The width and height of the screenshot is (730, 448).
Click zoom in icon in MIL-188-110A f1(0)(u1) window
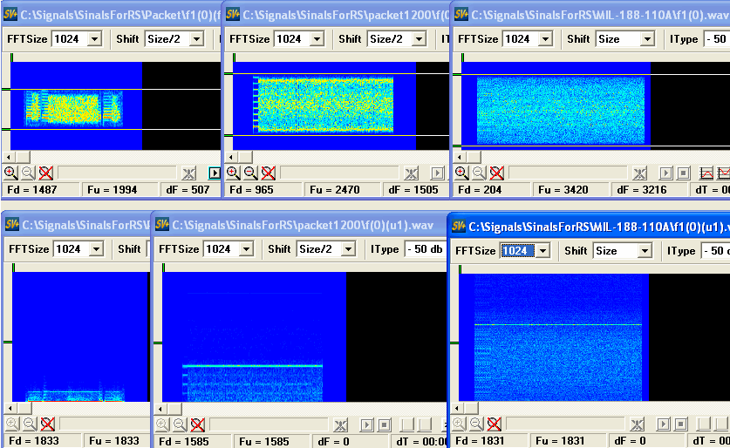click(460, 424)
